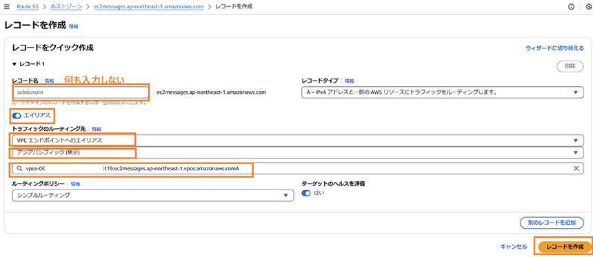Open the hamburger navigation menu

pos(6,7)
